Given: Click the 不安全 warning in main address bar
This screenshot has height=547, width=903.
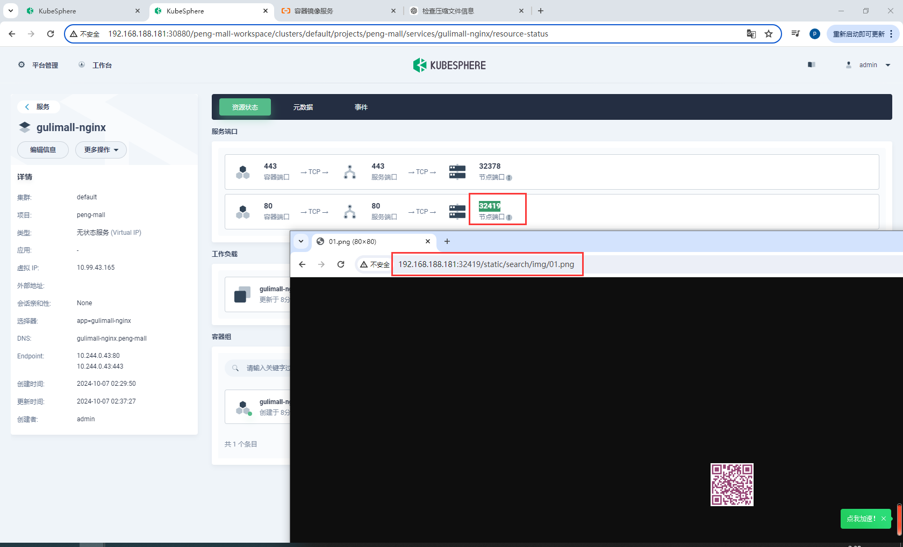Looking at the screenshot, I should (85, 34).
